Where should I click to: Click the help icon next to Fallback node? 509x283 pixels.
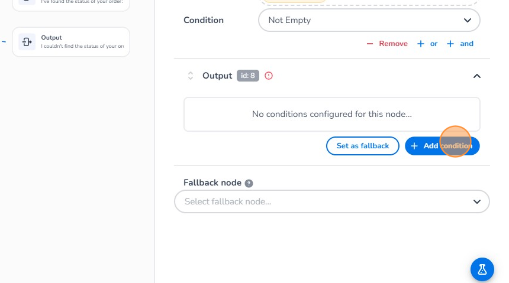click(x=249, y=183)
